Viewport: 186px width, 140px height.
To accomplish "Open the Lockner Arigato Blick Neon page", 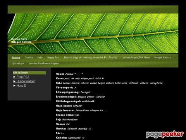I will click(136, 58).
